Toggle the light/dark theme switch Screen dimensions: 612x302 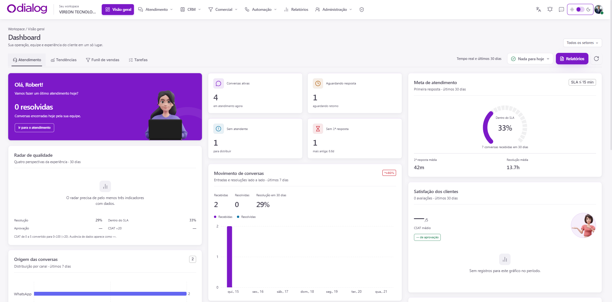580,10
